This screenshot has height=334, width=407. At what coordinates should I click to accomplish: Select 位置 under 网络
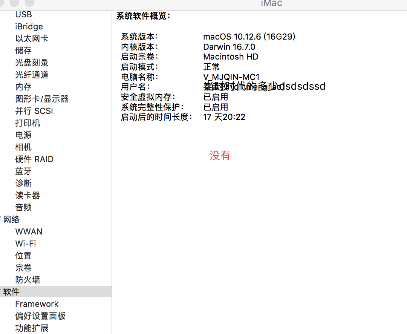click(23, 256)
